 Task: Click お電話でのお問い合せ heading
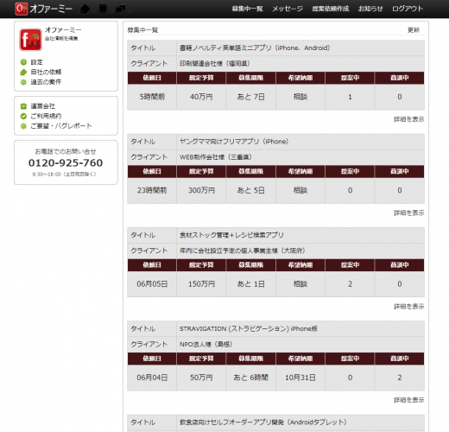66,151
